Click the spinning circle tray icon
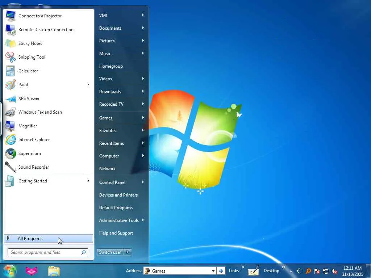The image size is (371, 278). 300,271
